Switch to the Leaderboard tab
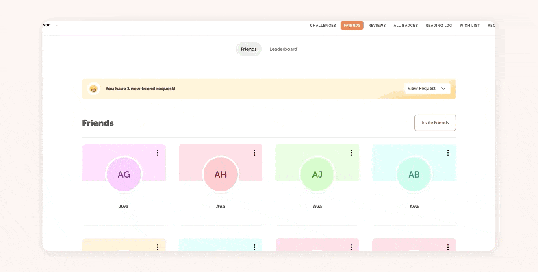This screenshot has height=272, width=538. pyautogui.click(x=283, y=49)
